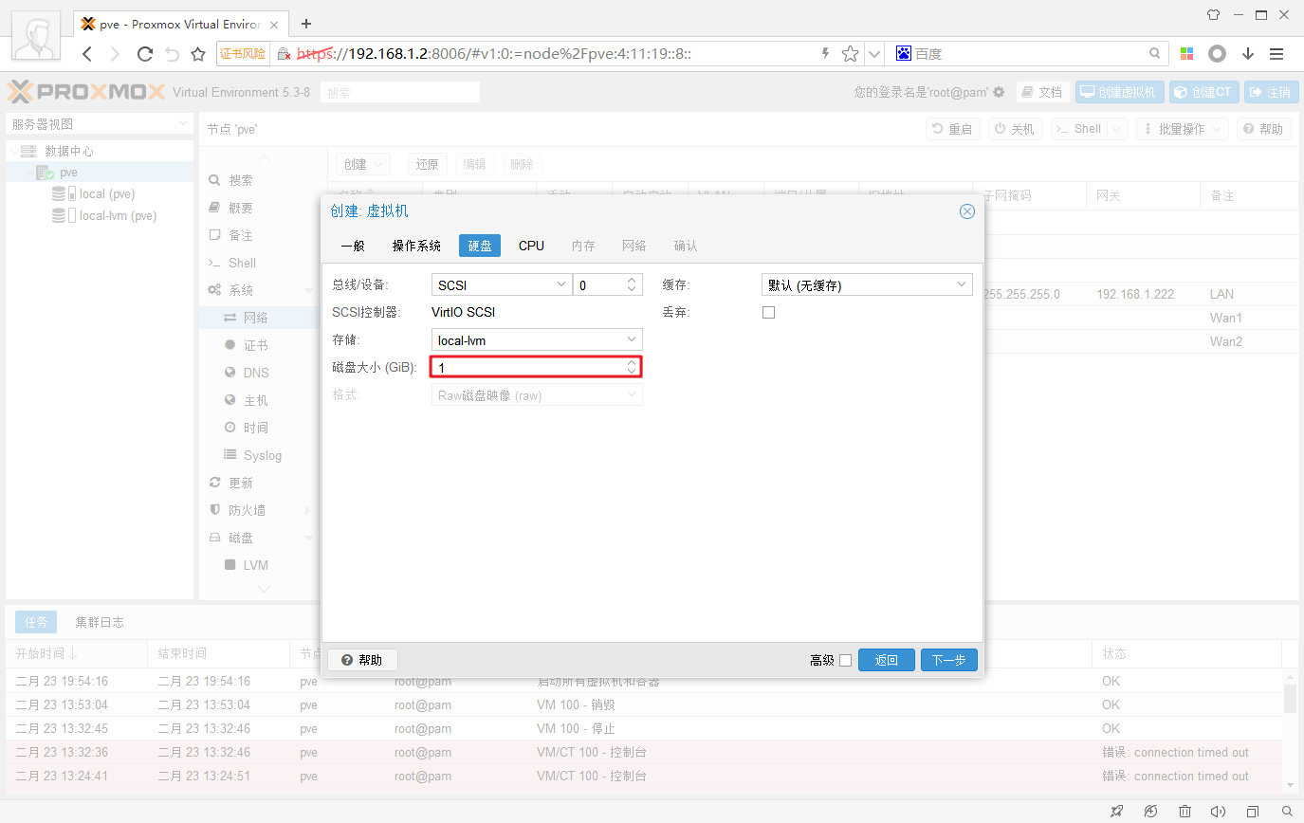Image resolution: width=1304 pixels, height=823 pixels.
Task: Click the node Shutdown button
Action: tap(1015, 129)
